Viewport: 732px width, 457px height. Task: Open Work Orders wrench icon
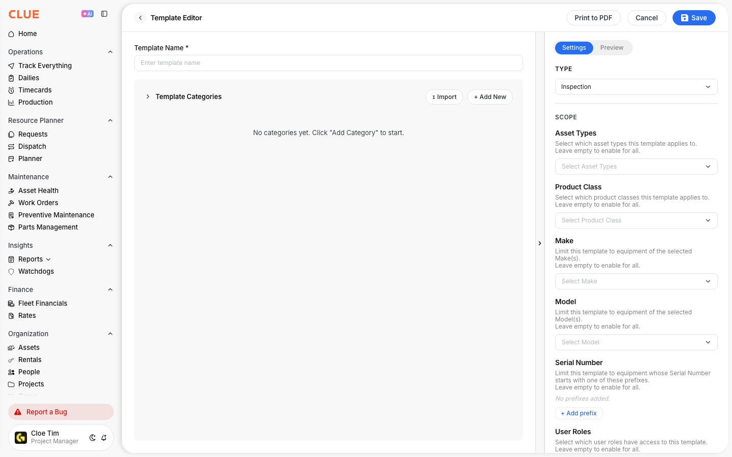pyautogui.click(x=11, y=203)
